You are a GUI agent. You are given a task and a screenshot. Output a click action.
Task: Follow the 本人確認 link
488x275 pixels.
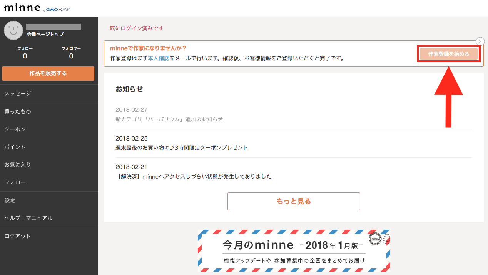coord(159,58)
